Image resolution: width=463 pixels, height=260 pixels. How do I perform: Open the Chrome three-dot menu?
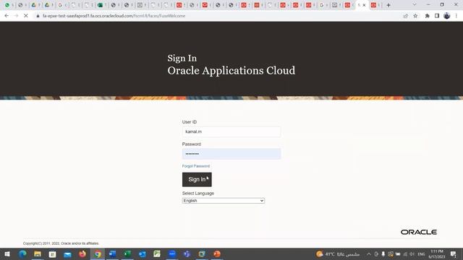[456, 16]
